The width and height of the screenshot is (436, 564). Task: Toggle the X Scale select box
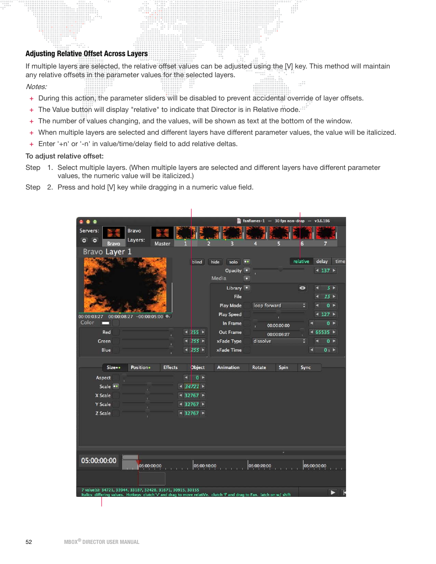click(x=116, y=395)
